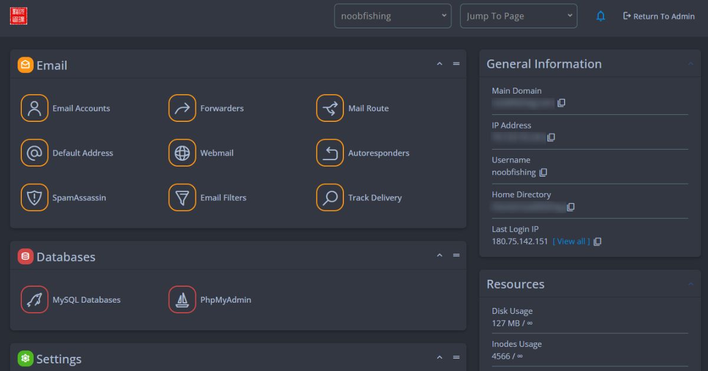Expand the Jump To Page dropdown
The width and height of the screenshot is (708, 371).
coord(519,16)
